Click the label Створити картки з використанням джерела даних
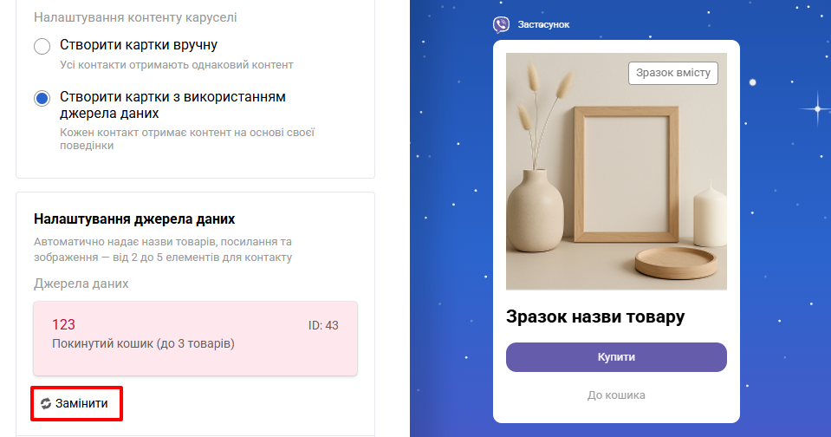 tap(172, 105)
